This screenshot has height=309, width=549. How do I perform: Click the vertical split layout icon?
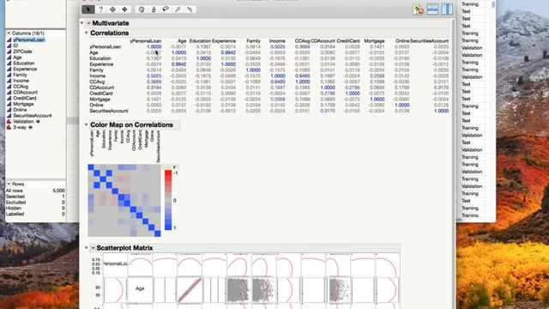[x=447, y=9]
